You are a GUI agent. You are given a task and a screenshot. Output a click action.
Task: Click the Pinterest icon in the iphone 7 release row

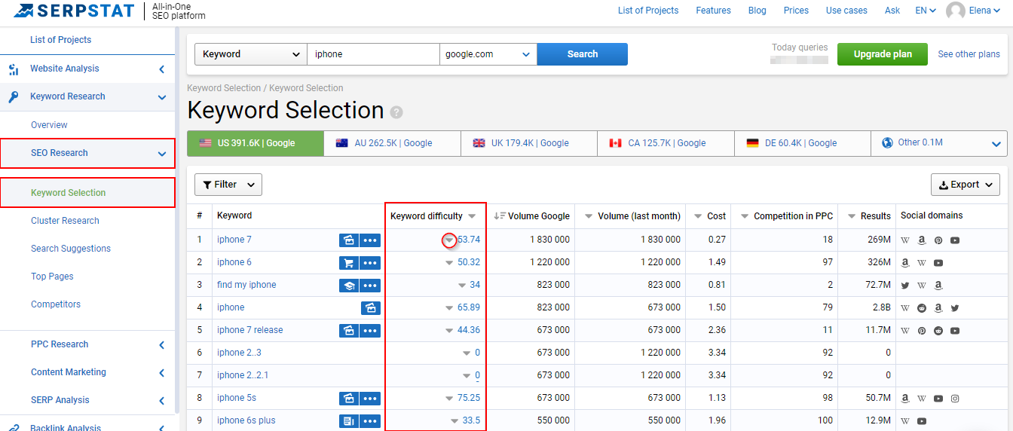point(922,331)
